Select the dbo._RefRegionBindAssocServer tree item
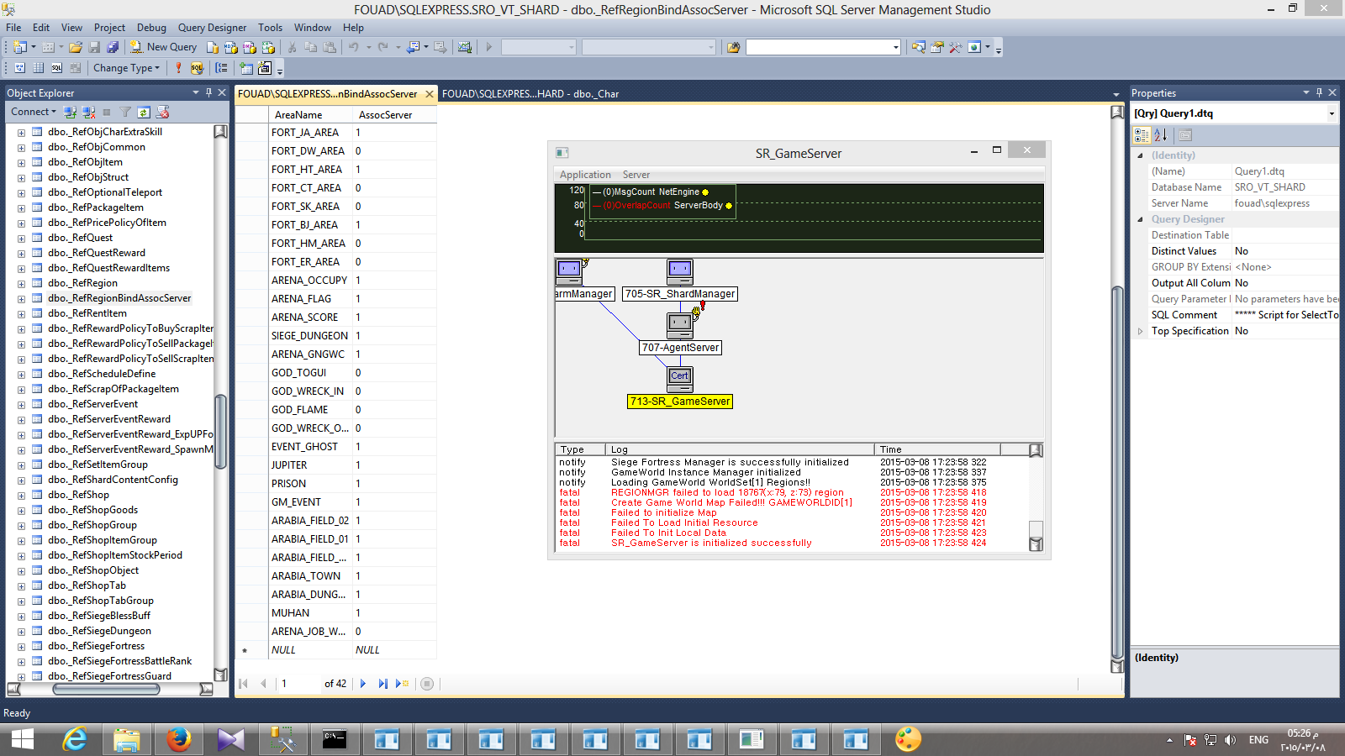Viewport: 1345px width, 756px height. click(119, 298)
